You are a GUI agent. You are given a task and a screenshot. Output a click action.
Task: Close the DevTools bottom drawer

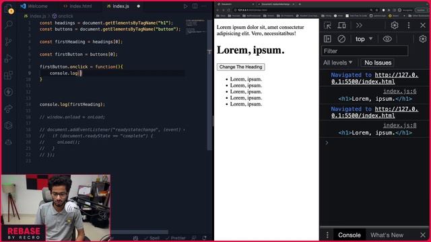click(x=423, y=235)
